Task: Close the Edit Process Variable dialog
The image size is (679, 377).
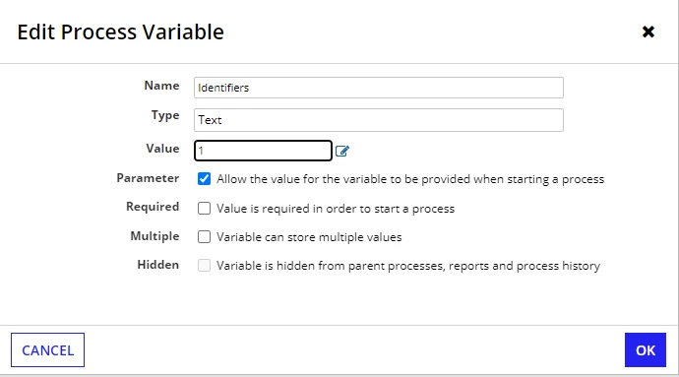Action: click(648, 31)
